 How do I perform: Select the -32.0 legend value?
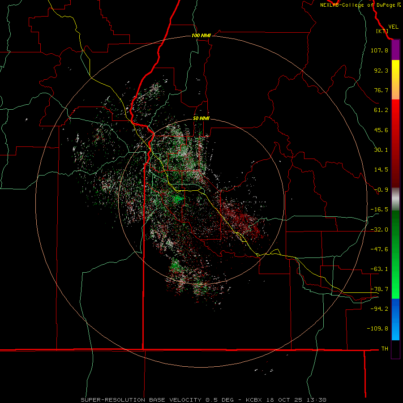(379, 230)
